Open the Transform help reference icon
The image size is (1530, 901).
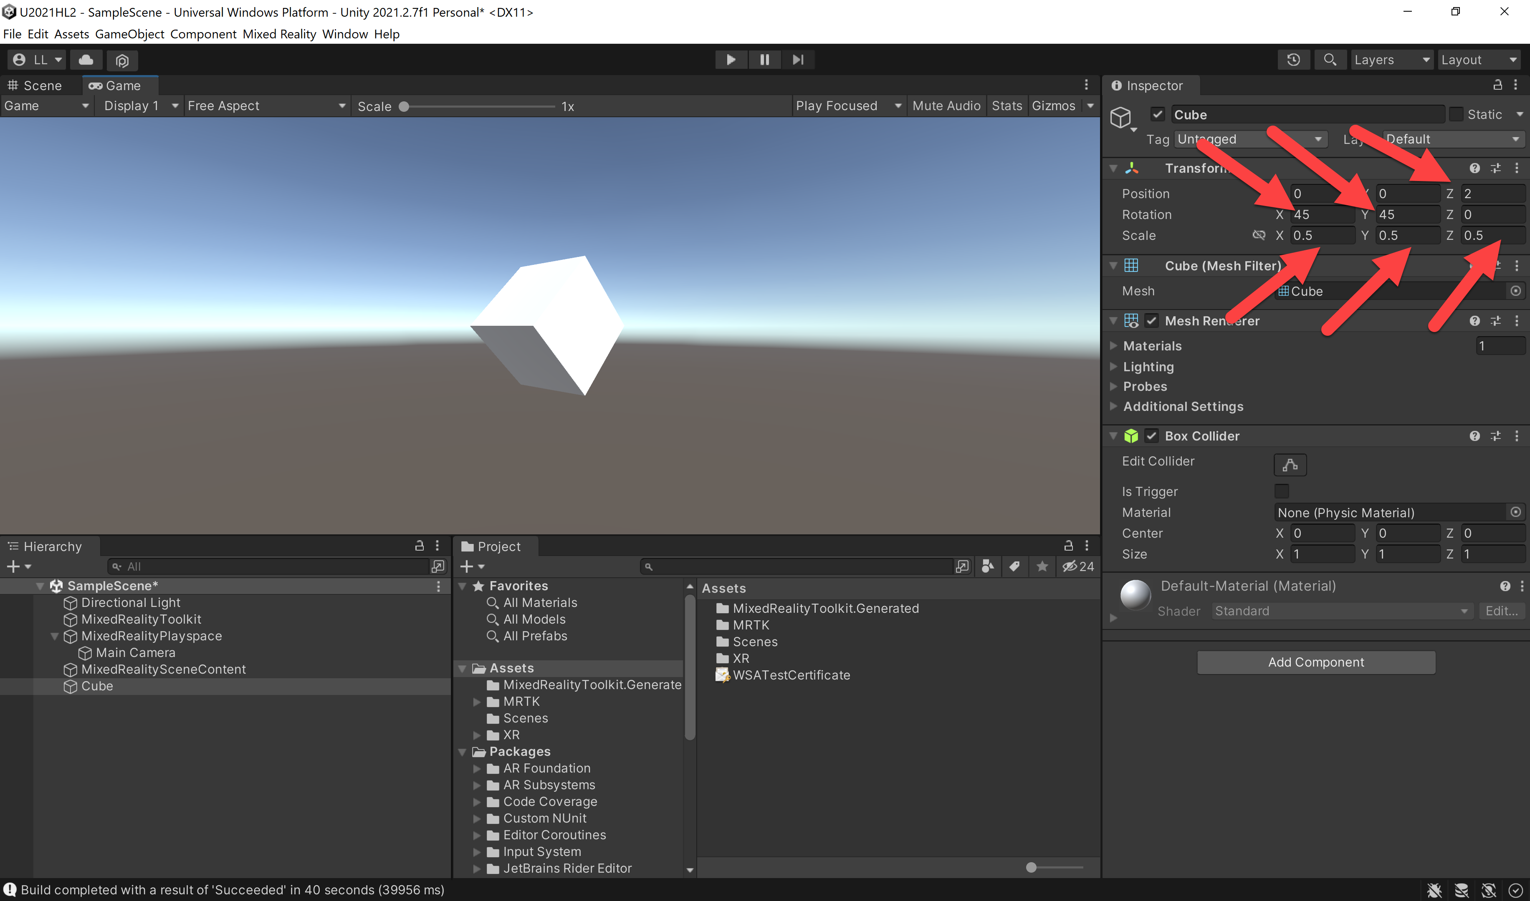[x=1475, y=168]
